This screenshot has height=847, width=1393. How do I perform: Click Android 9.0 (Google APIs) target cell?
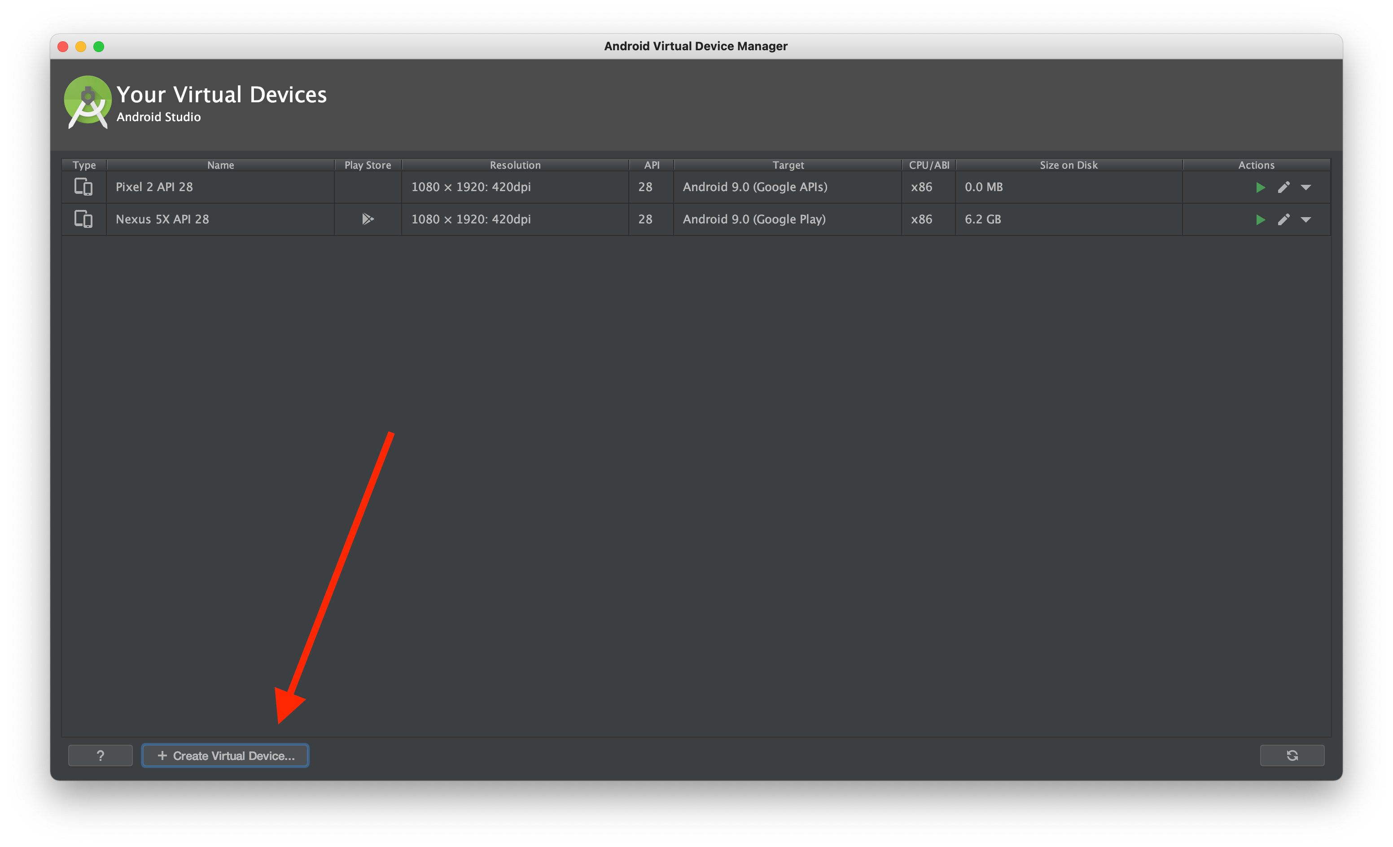pyautogui.click(x=788, y=187)
